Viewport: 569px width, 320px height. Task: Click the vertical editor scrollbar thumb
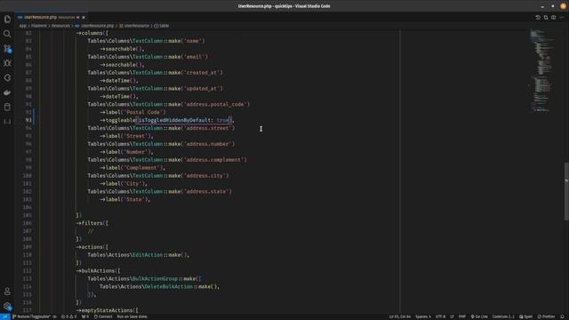[566, 191]
